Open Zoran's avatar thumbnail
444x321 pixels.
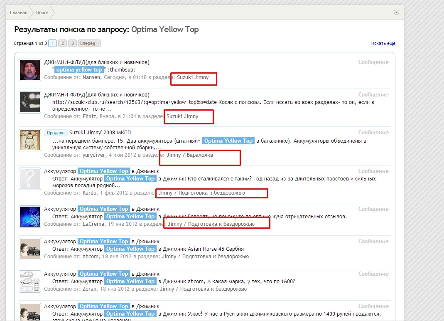[30, 281]
